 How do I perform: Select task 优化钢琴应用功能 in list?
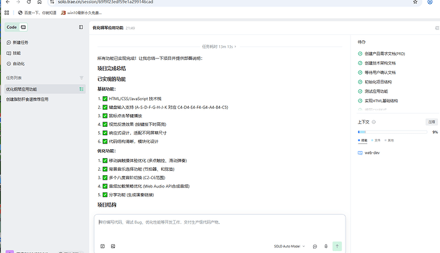(x=45, y=89)
